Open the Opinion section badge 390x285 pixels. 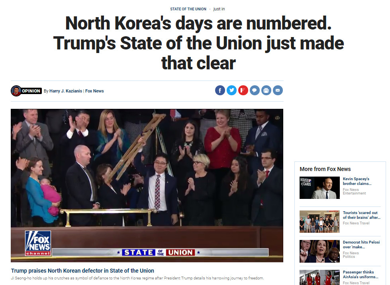click(x=31, y=91)
